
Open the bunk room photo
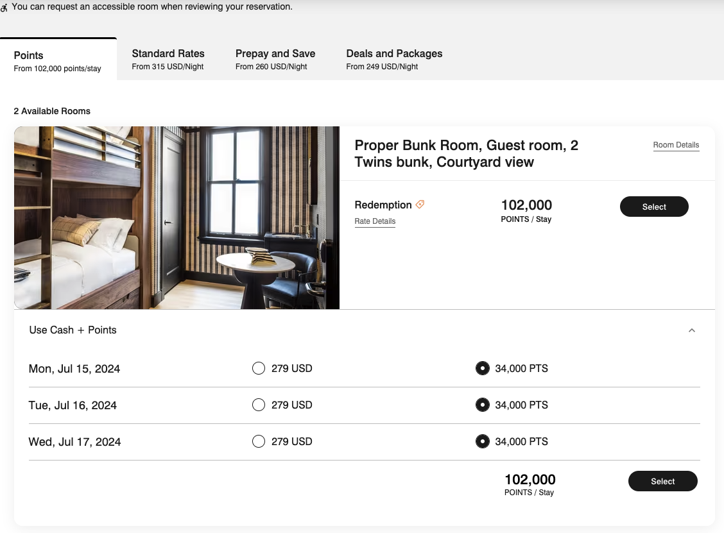tap(177, 218)
